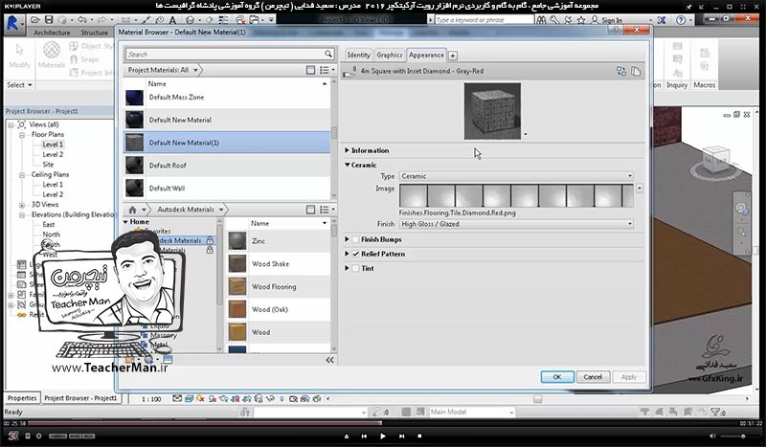Click the KMPlayer video seek progress bar

[x=383, y=423]
